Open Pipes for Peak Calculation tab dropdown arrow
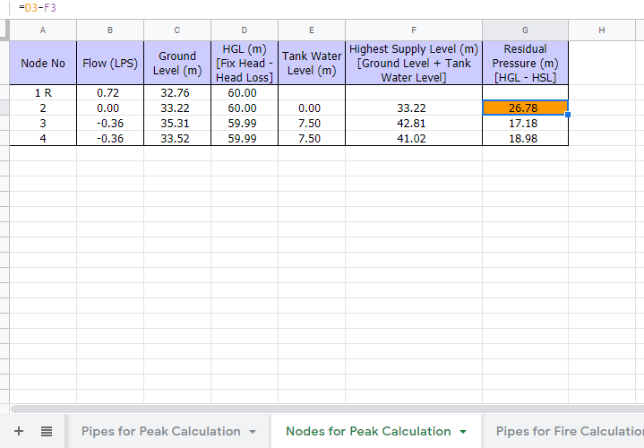The image size is (644, 448). point(253,432)
